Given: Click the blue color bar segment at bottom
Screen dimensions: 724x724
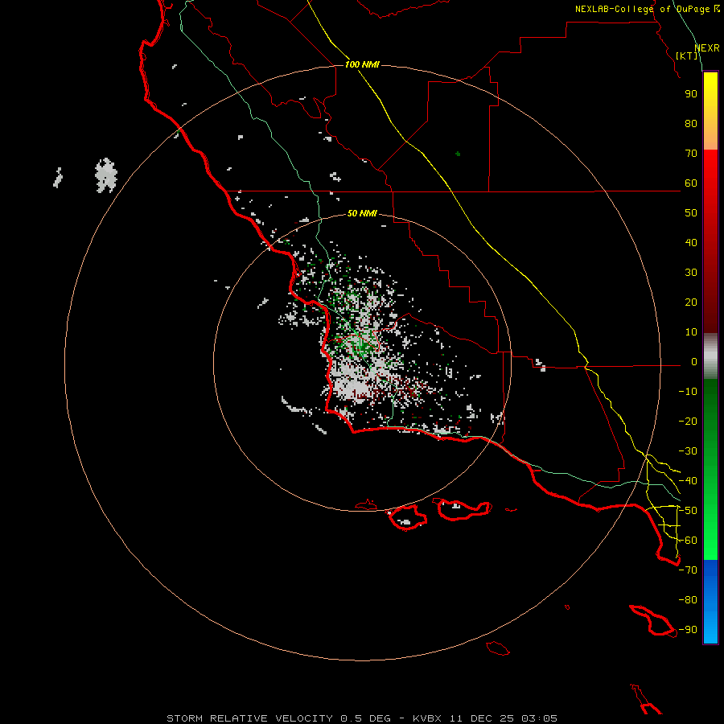Looking at the screenshot, I should [x=710, y=602].
